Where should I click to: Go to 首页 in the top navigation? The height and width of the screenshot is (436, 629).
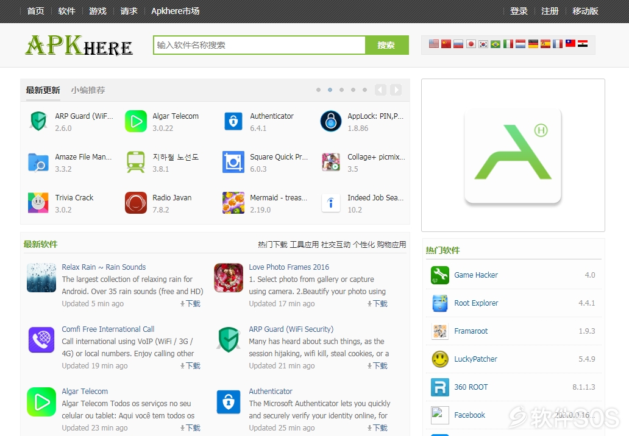36,11
